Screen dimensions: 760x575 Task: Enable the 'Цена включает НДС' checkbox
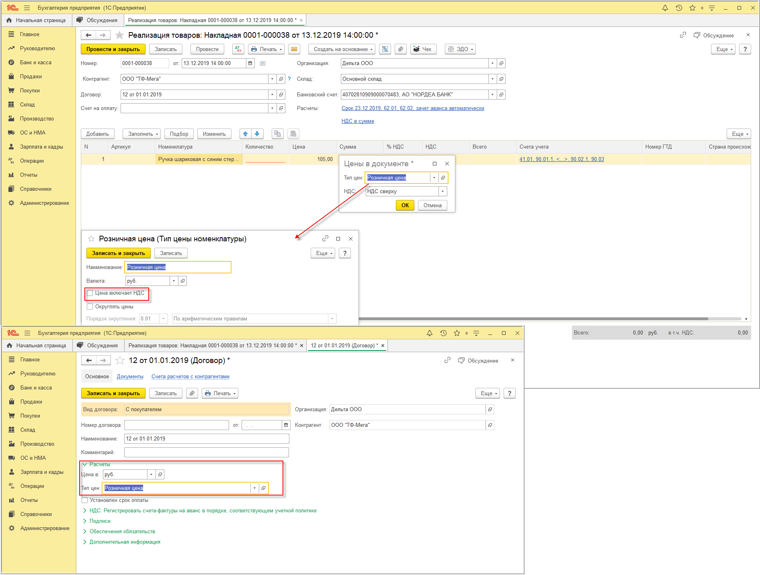[x=90, y=293]
